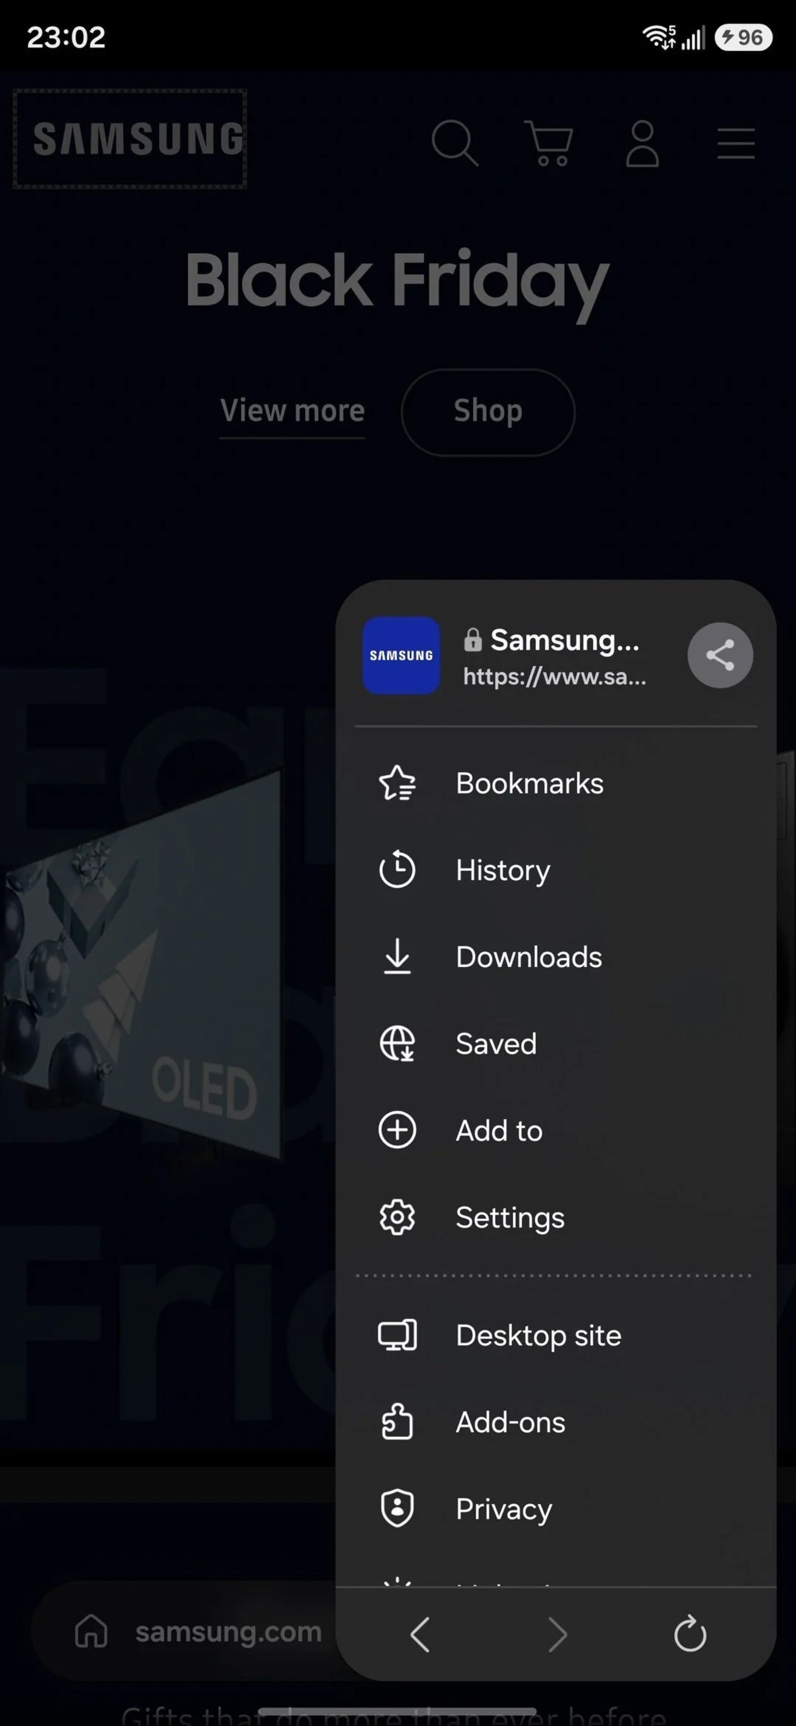
Task: Open the Privacy settings entry
Action: pyautogui.click(x=503, y=1508)
